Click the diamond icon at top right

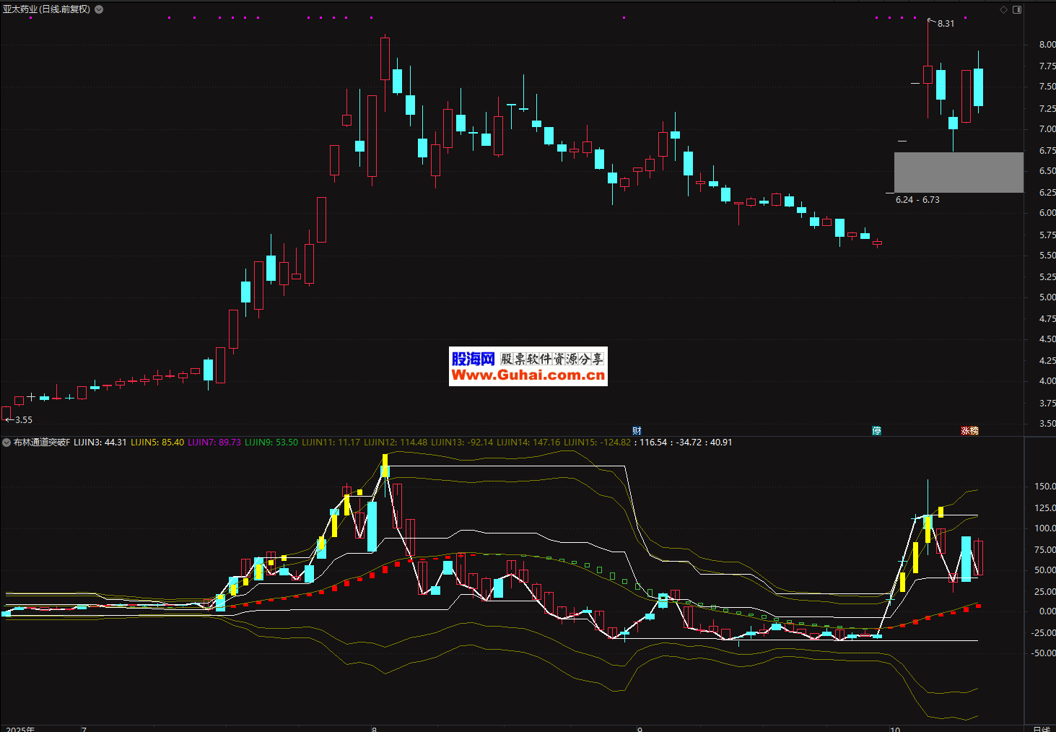[1003, 9]
